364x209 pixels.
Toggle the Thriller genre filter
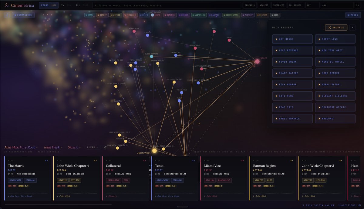tap(130, 15)
